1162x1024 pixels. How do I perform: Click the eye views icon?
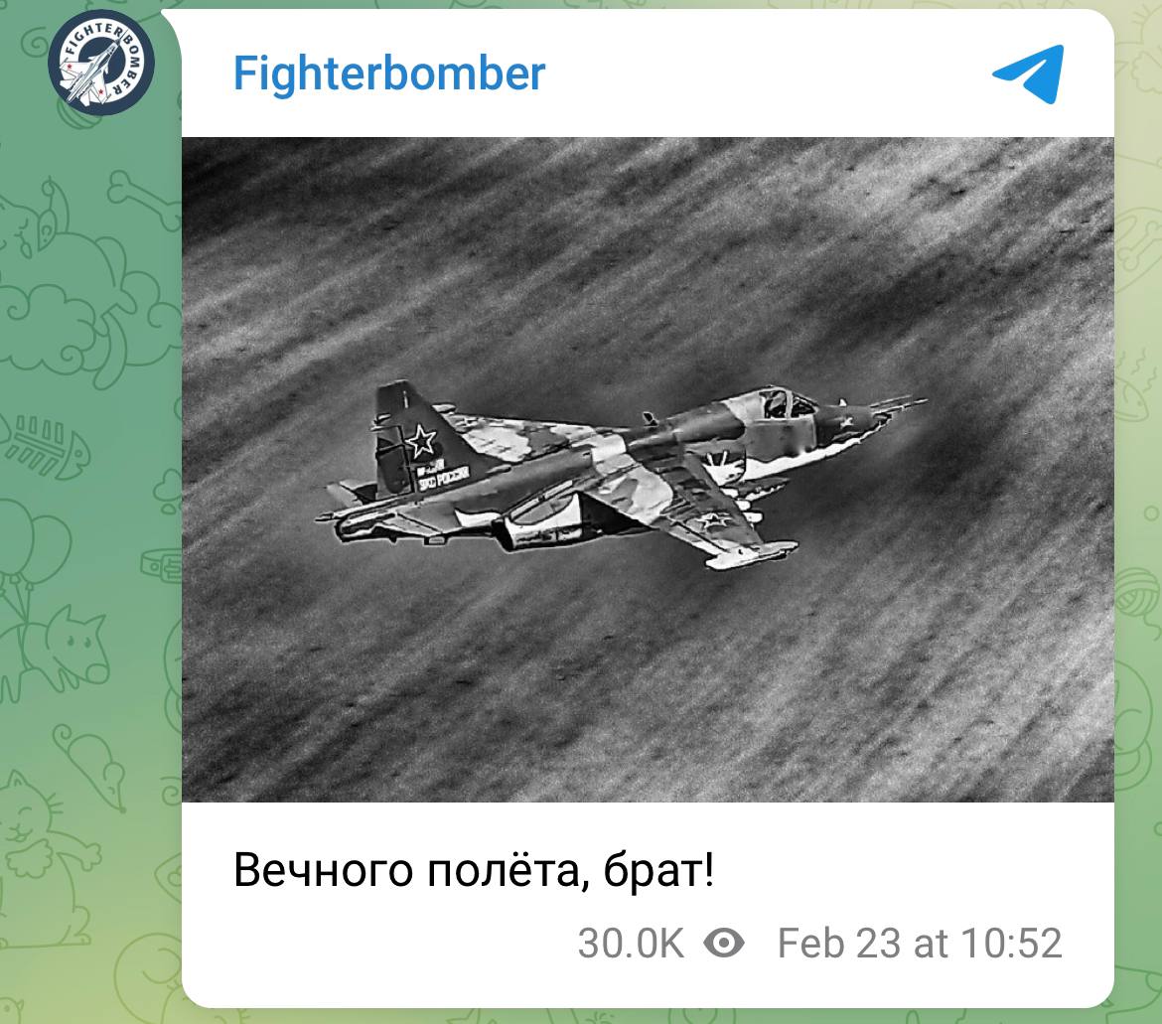[x=724, y=943]
